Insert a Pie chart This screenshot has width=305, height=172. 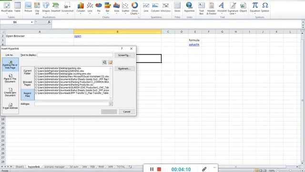99,8
